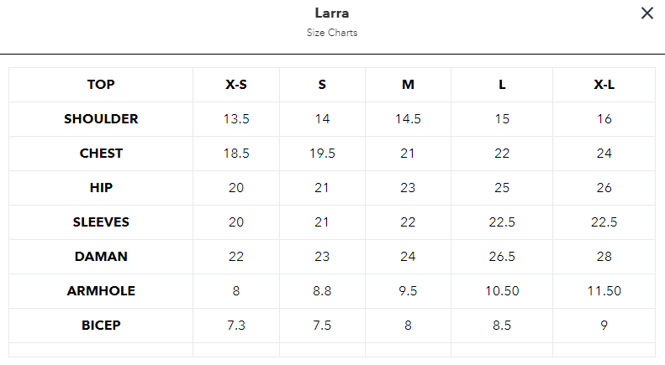
Task: Close the Larra size chart popup
Action: coord(647,13)
